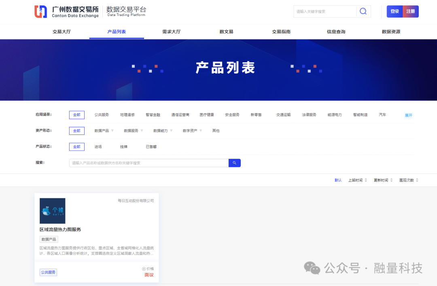Expand the 数字资产 filter dropdown
Image resolution: width=437 pixels, height=286 pixels.
click(x=193, y=130)
